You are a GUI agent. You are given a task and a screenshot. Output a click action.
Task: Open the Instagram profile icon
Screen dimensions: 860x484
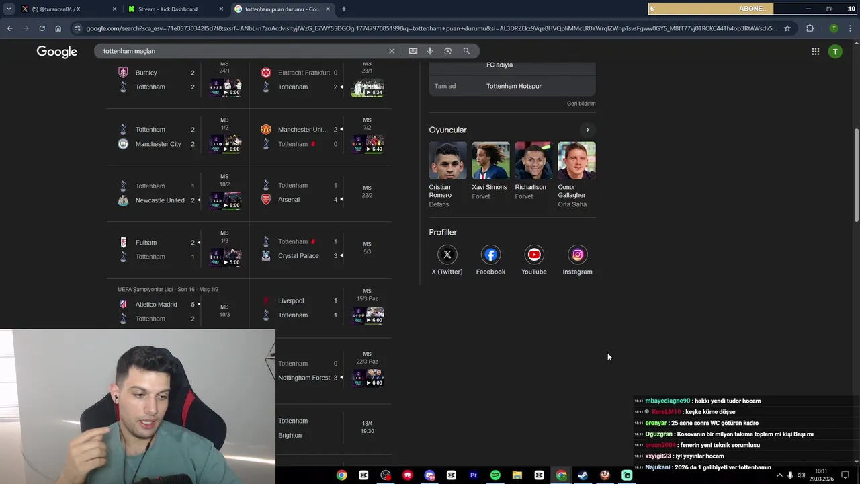pos(577,255)
